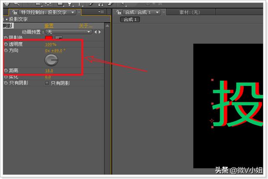This screenshot has width=268, height=179.
Task: Toggle lock on 特效控制台 panel
Action: click(x=15, y=12)
